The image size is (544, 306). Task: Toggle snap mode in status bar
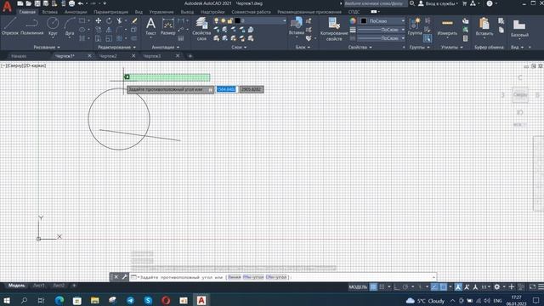tap(382, 287)
